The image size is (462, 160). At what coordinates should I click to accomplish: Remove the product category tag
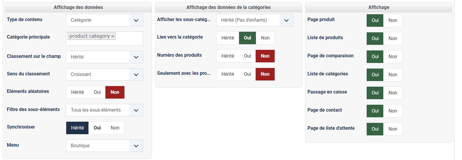click(x=113, y=37)
